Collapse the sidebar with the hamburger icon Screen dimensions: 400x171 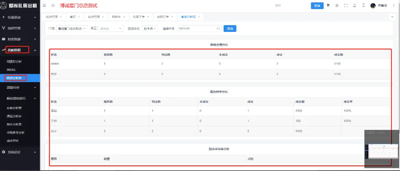click(x=44, y=6)
